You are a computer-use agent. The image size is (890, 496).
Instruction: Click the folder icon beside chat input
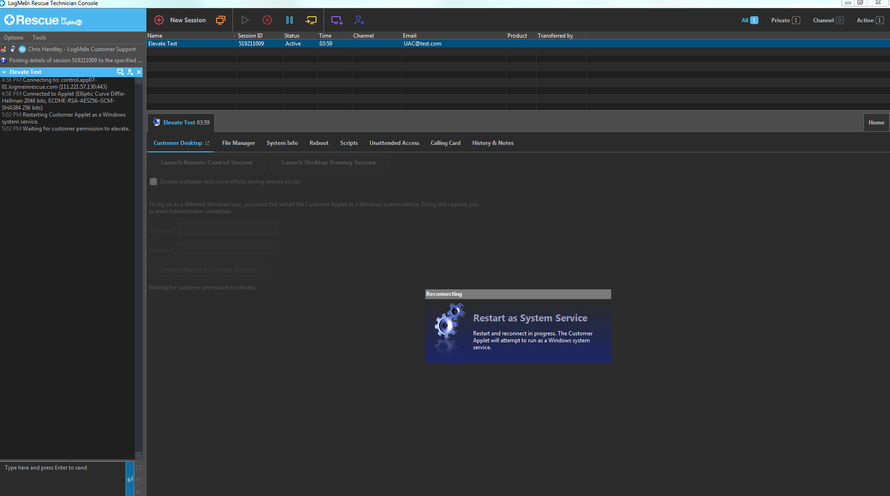[138, 468]
